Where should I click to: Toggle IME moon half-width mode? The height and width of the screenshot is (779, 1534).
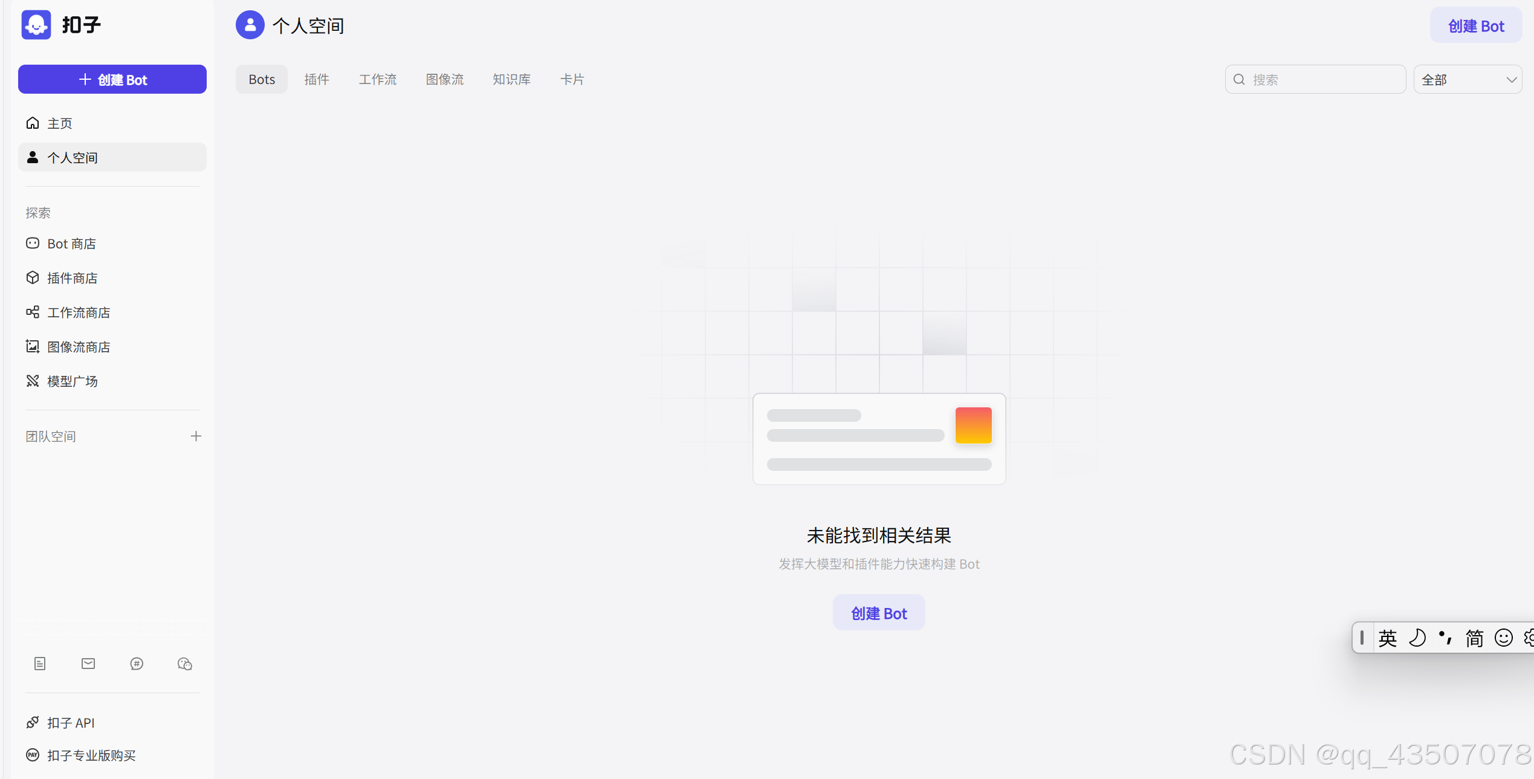(x=1417, y=638)
